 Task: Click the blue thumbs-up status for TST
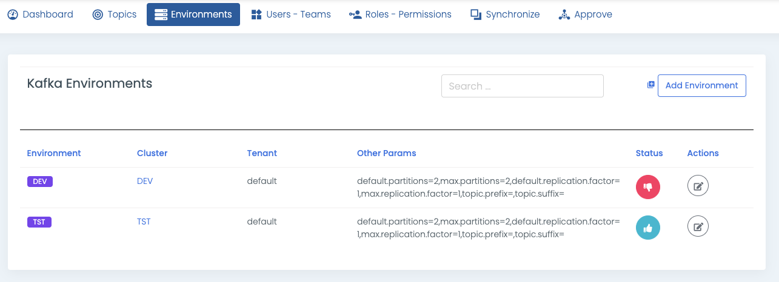(x=648, y=228)
